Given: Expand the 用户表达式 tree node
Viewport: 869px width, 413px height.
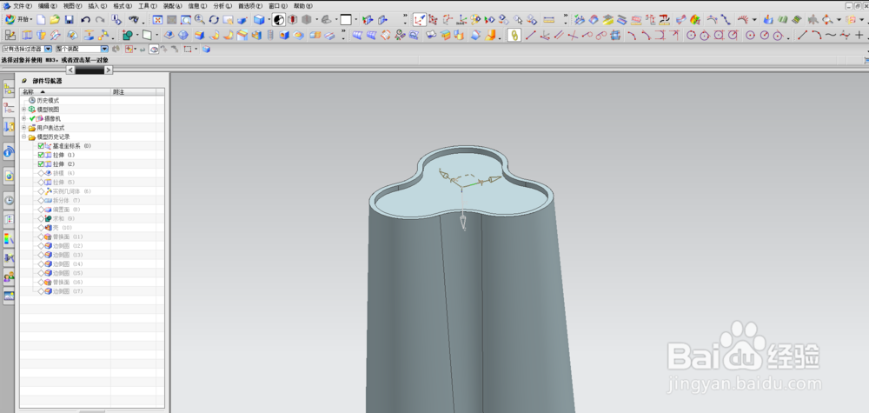Looking at the screenshot, I should coord(23,128).
